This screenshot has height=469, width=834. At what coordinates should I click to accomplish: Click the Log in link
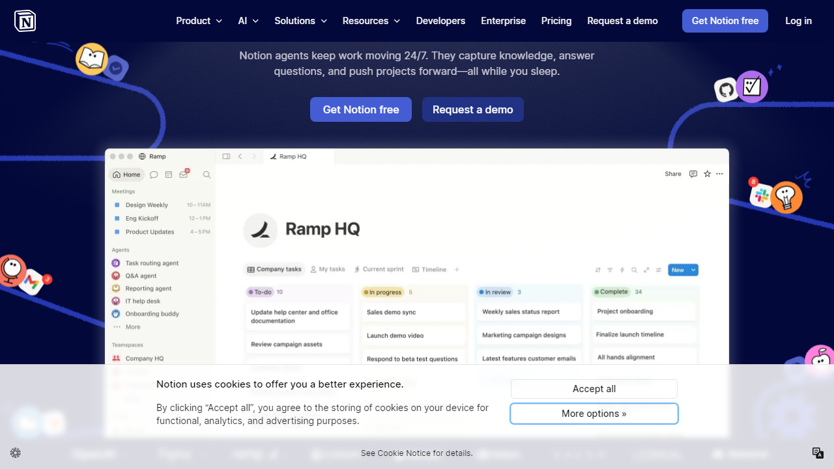point(798,21)
